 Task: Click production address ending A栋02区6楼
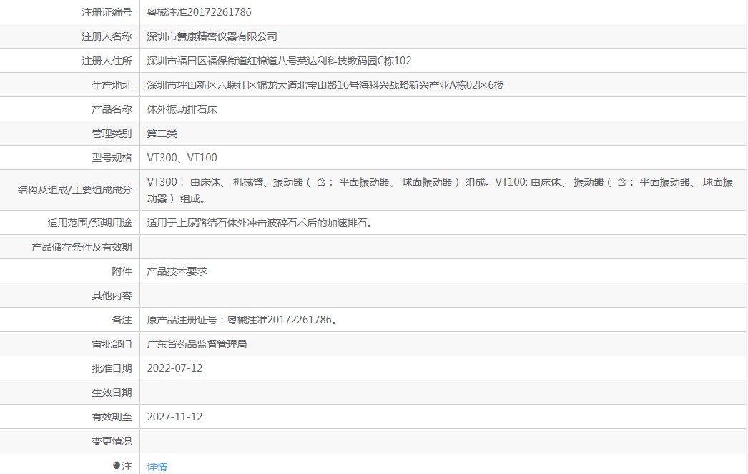pos(325,85)
